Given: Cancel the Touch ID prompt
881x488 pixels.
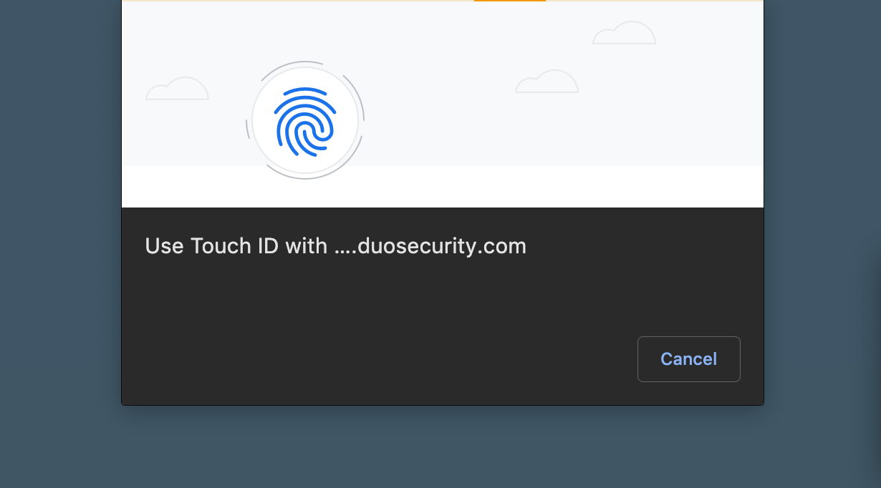Looking at the screenshot, I should [689, 359].
